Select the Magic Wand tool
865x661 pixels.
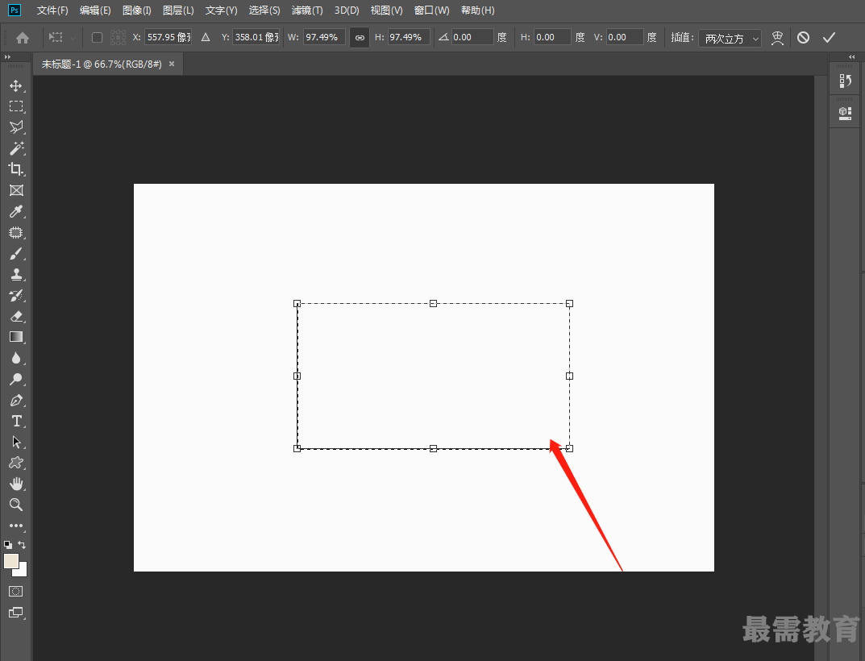point(16,148)
